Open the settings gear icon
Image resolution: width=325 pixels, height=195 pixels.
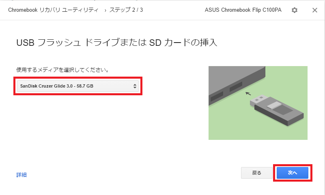pos(294,10)
